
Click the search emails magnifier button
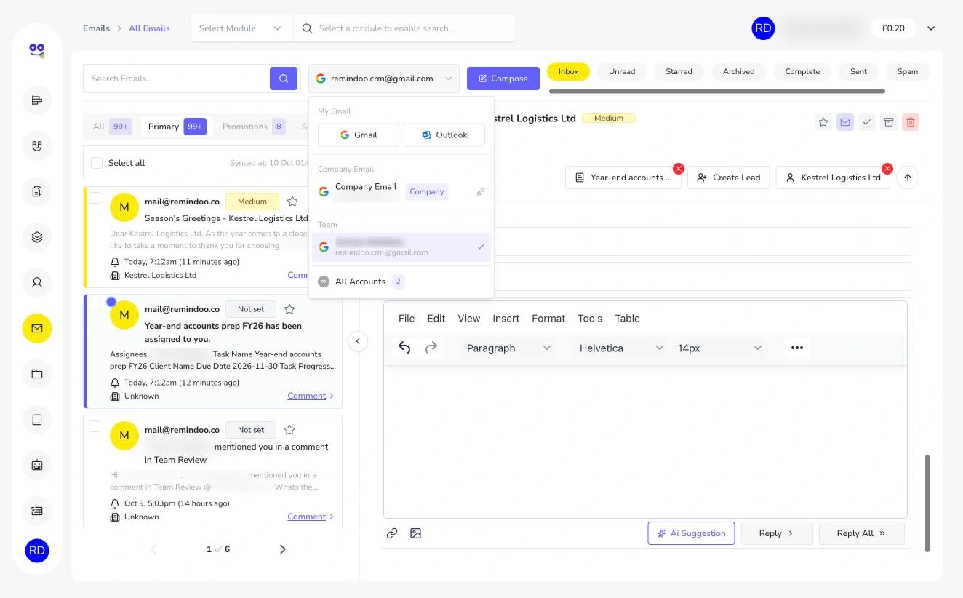(x=284, y=79)
